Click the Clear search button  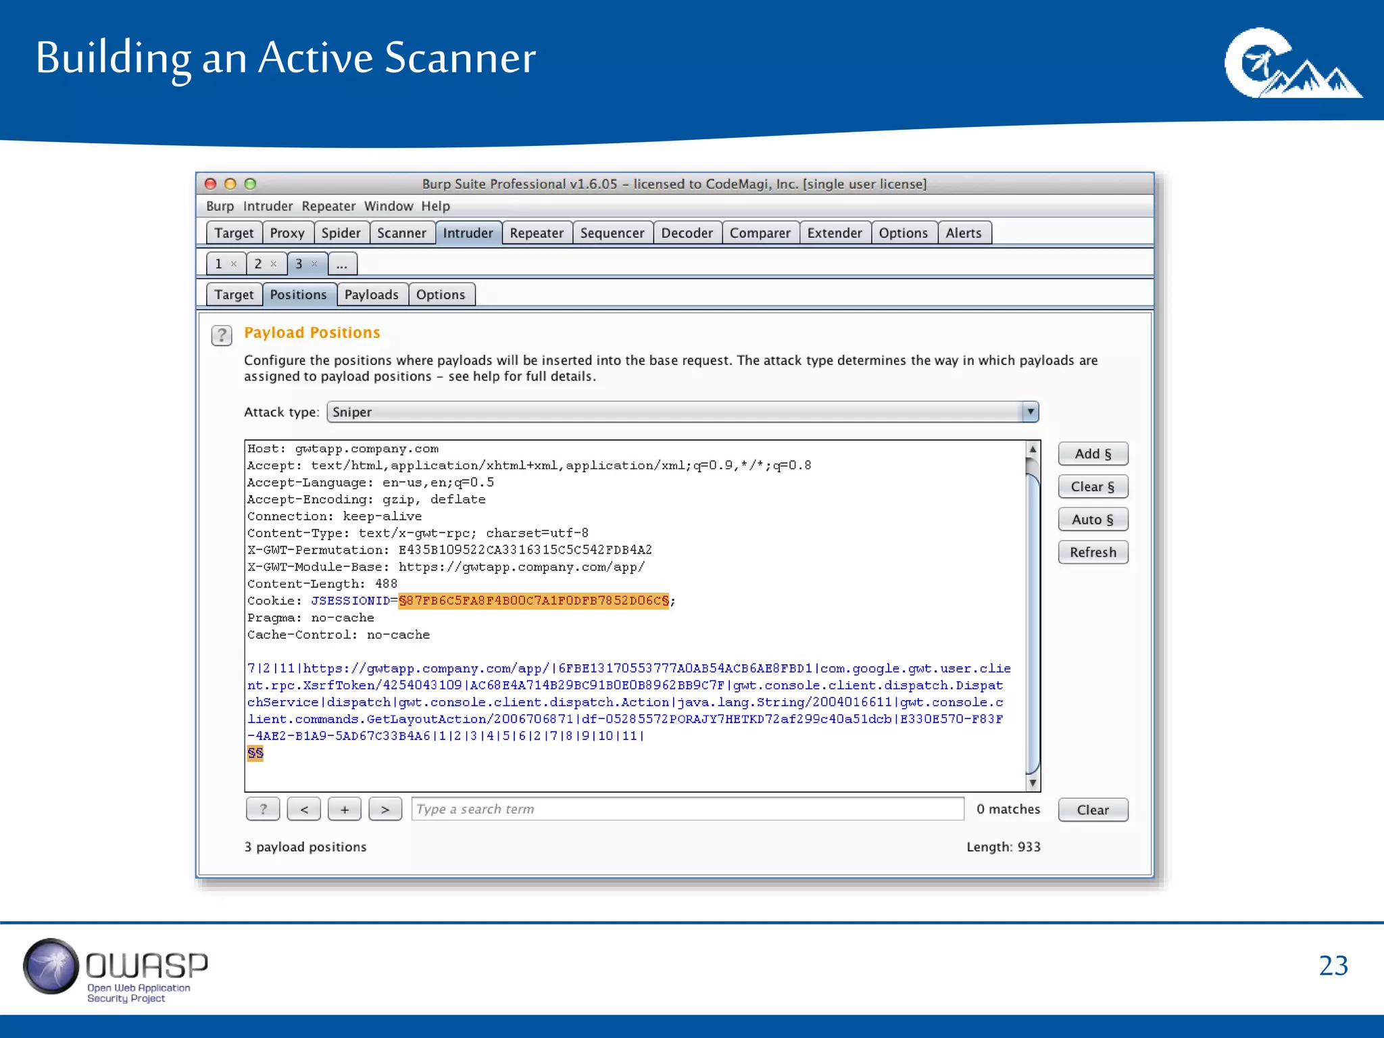point(1093,810)
